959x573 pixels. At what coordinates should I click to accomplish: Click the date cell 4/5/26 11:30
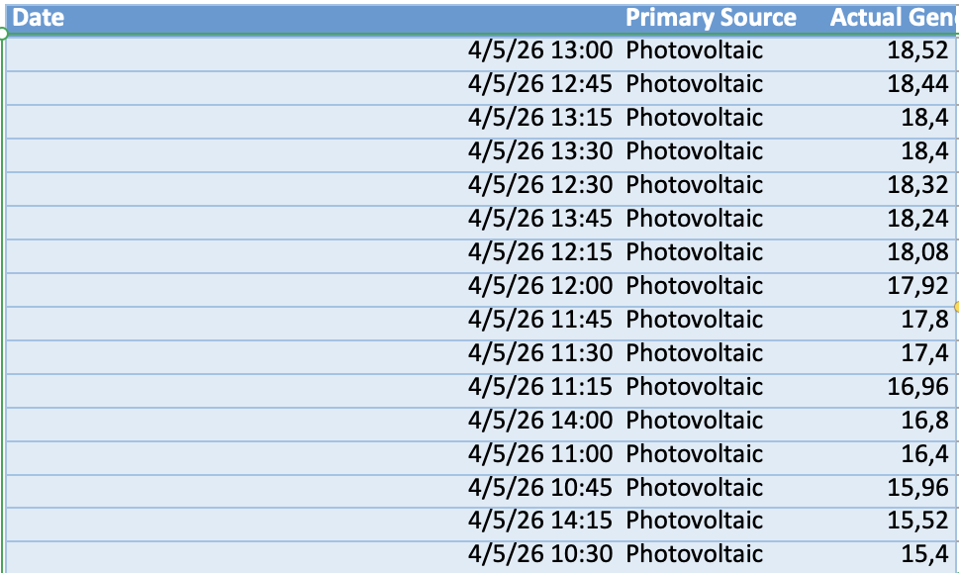[x=540, y=353]
